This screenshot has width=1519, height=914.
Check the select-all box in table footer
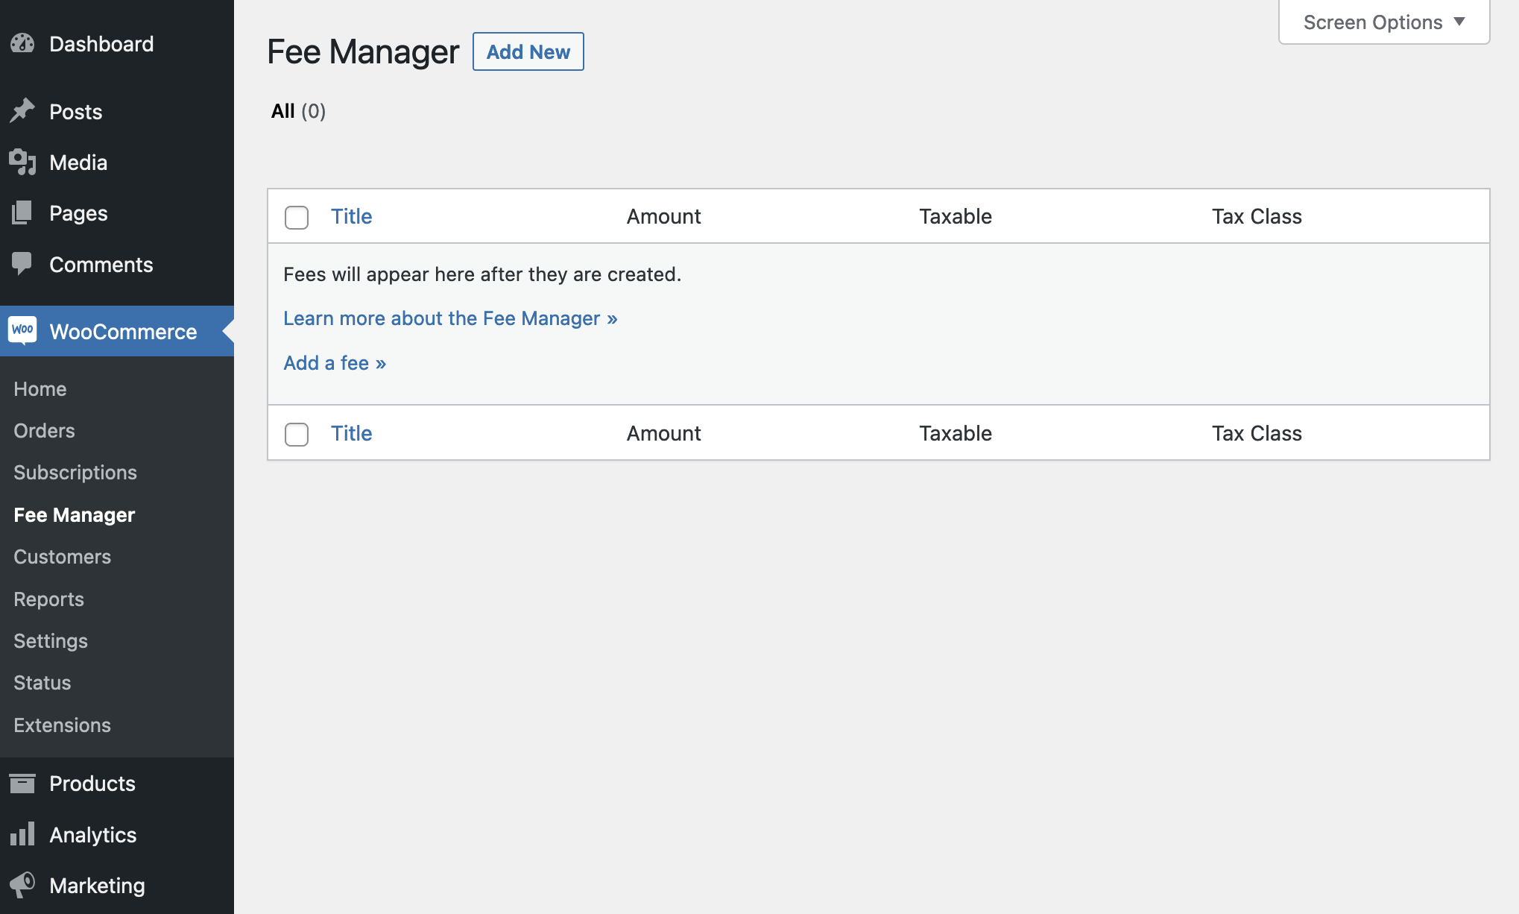point(297,434)
